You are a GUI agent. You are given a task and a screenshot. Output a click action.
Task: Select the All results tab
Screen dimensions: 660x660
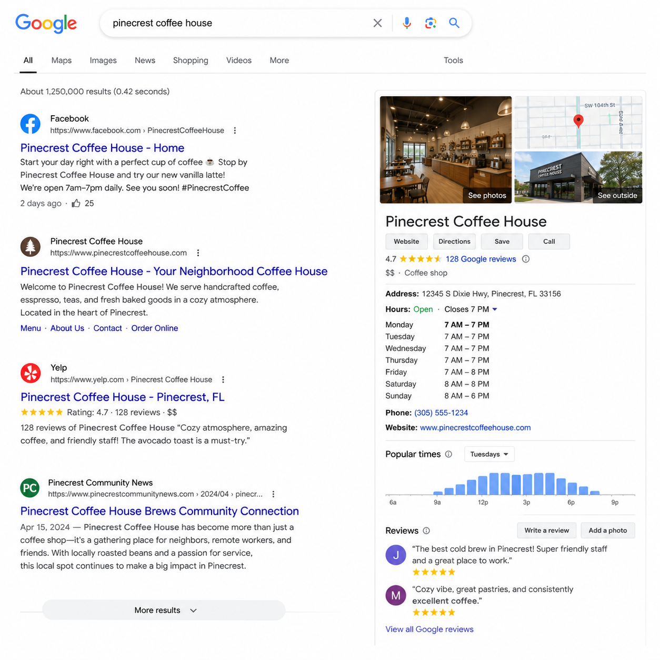click(28, 61)
